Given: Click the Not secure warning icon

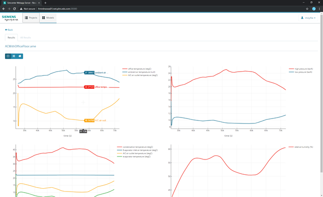Looking at the screenshot, I should (x=21, y=9).
